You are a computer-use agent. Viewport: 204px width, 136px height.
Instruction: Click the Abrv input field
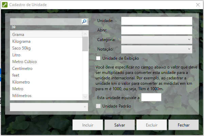(156, 30)
